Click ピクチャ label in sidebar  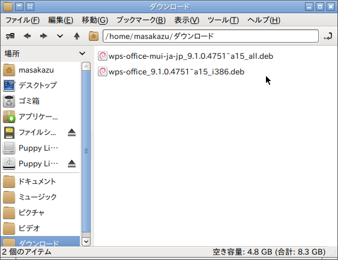(x=31, y=213)
